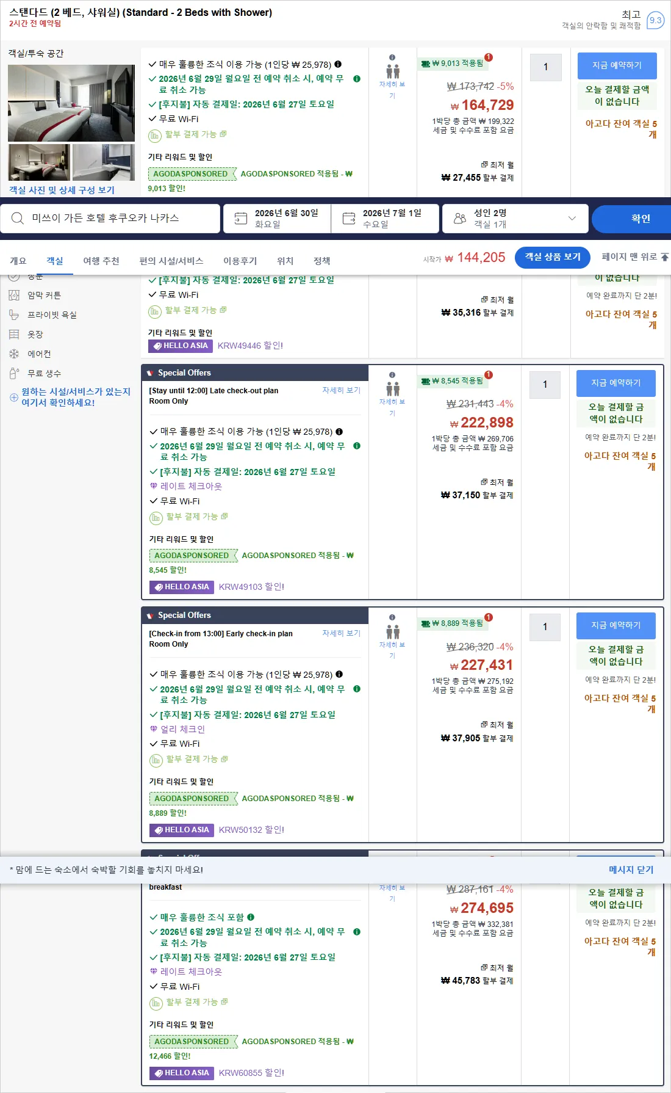Viewport: 671px width, 1093px height.
Task: Click the plus icon beside 원하는 시설/서비스가 있는지
Action: coord(14,398)
